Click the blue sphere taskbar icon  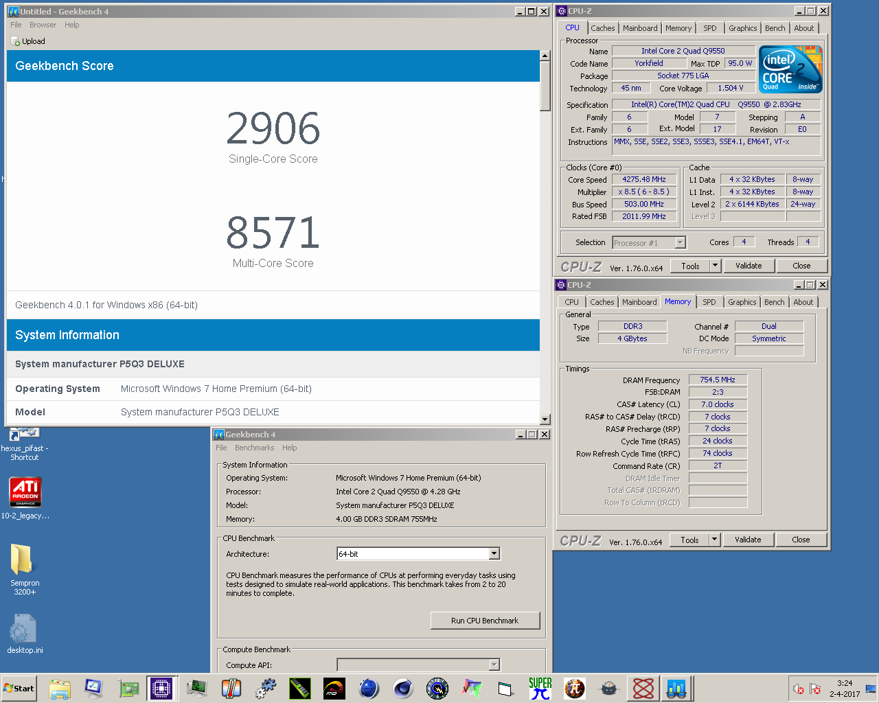coord(369,689)
